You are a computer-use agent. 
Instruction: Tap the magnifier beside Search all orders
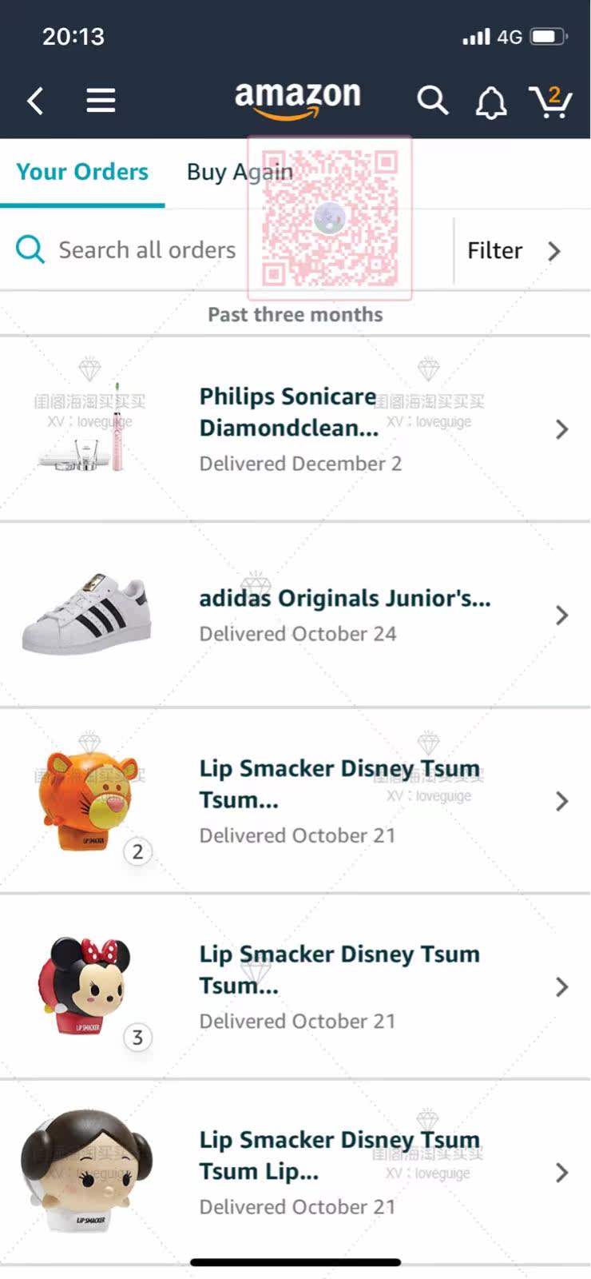tap(30, 249)
